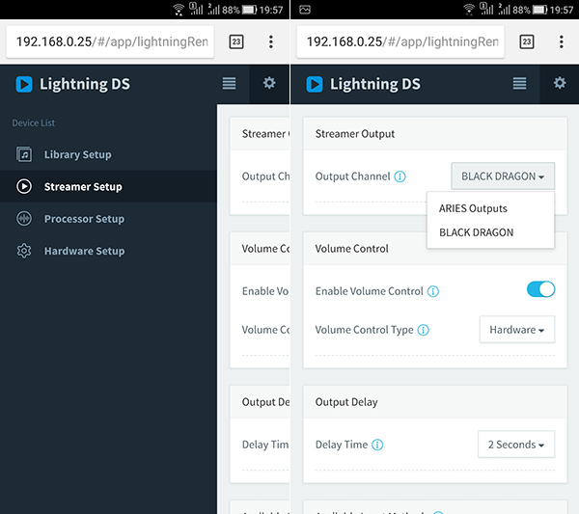
Task: Open Hardware Setup menu item
Action: (108, 251)
